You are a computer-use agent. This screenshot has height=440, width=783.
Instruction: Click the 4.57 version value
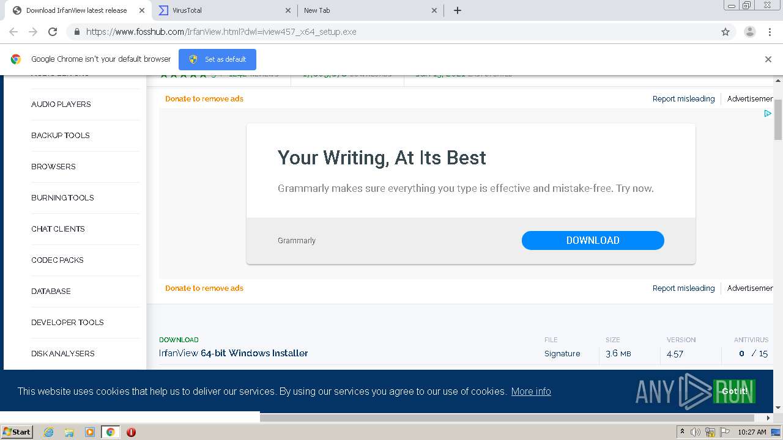(675, 354)
